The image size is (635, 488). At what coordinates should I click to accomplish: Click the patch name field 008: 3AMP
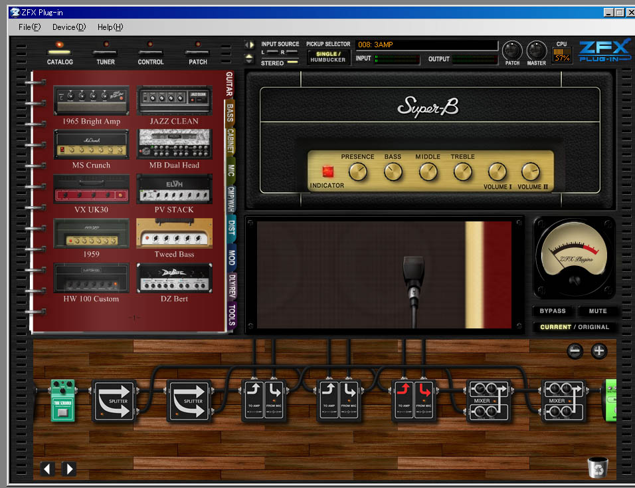pyautogui.click(x=426, y=45)
